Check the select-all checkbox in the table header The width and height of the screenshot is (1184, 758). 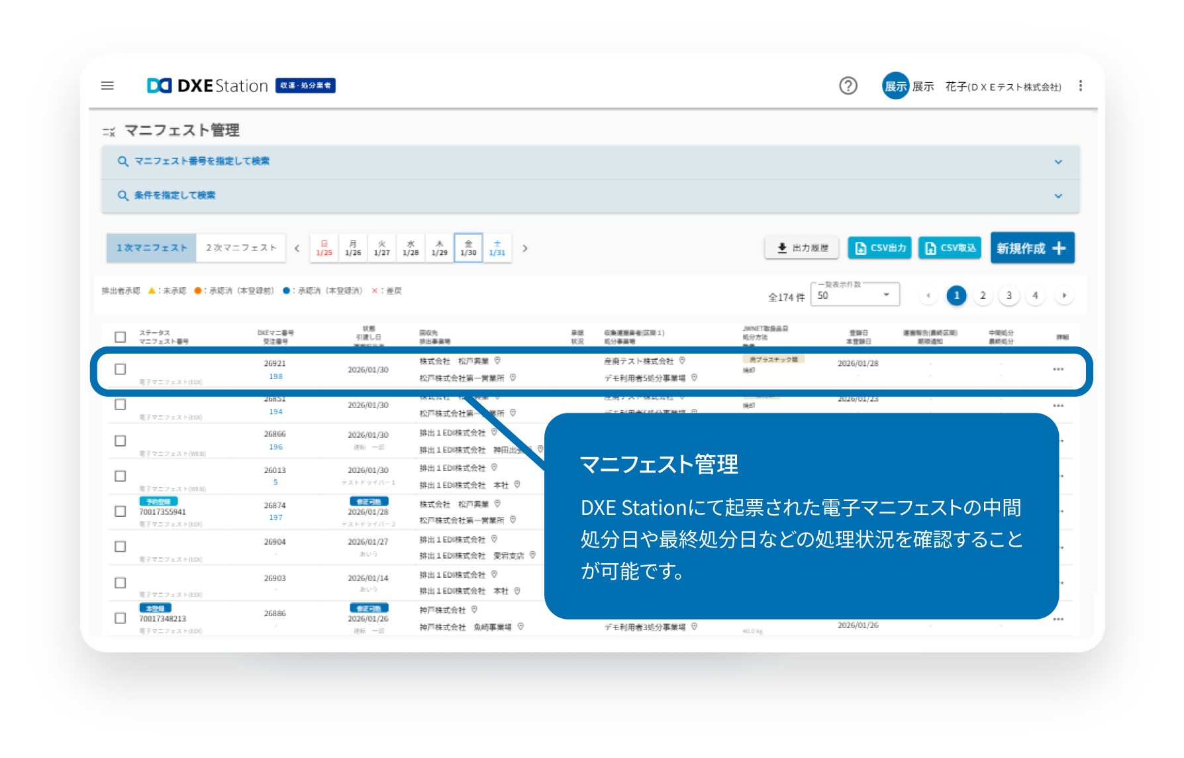120,337
